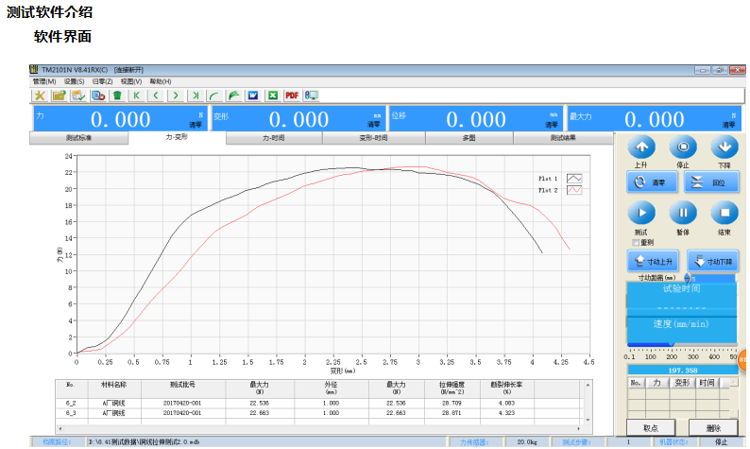Click the single curve toolbar icon
Viewport: 750px width, 449px height.
(x=214, y=95)
